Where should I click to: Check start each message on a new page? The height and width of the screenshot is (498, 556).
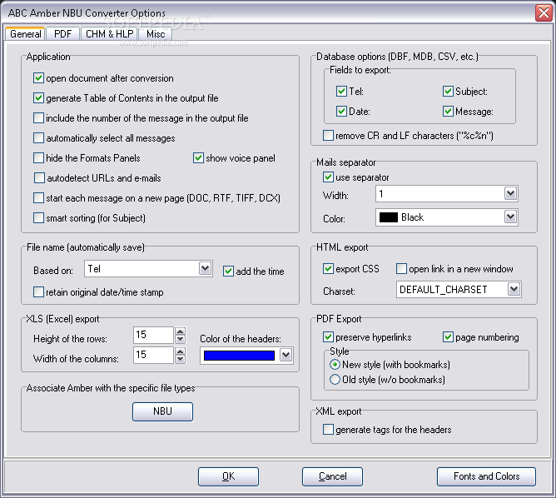pos(38,197)
